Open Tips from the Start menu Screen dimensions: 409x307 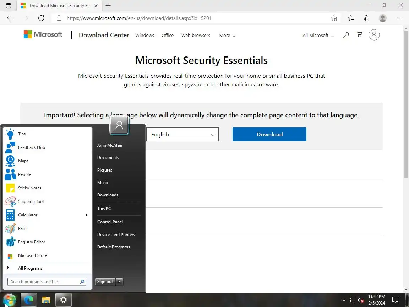pos(48,134)
